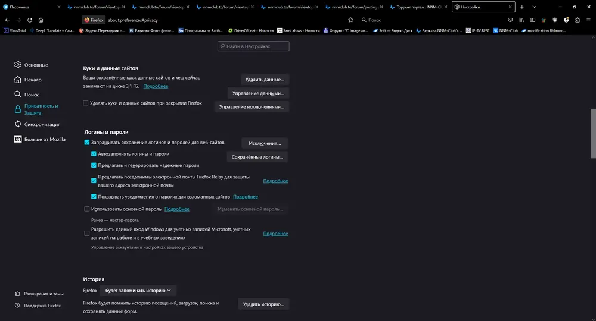The width and height of the screenshot is (596, 321).
Task: Open the Сохранённые логины button
Action: 257,157
